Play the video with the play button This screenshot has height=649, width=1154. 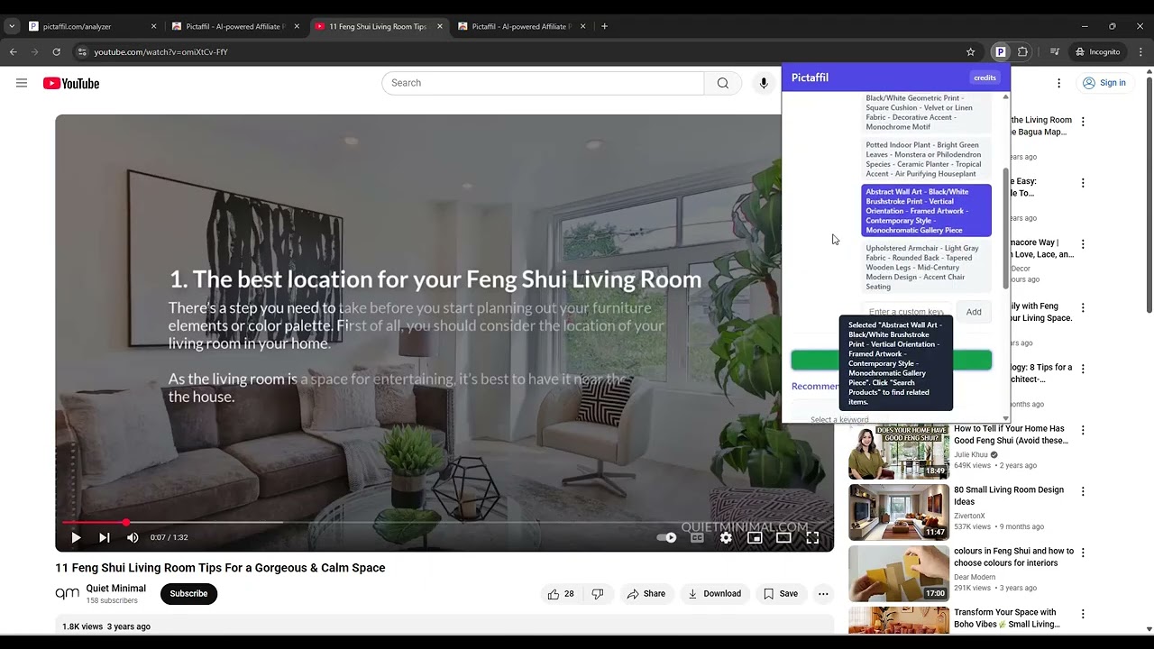click(x=76, y=537)
